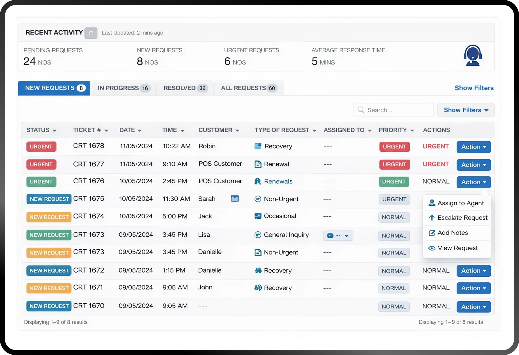Choose Add Notes from menu
Screen dimensions: 519x355
tap(457, 233)
